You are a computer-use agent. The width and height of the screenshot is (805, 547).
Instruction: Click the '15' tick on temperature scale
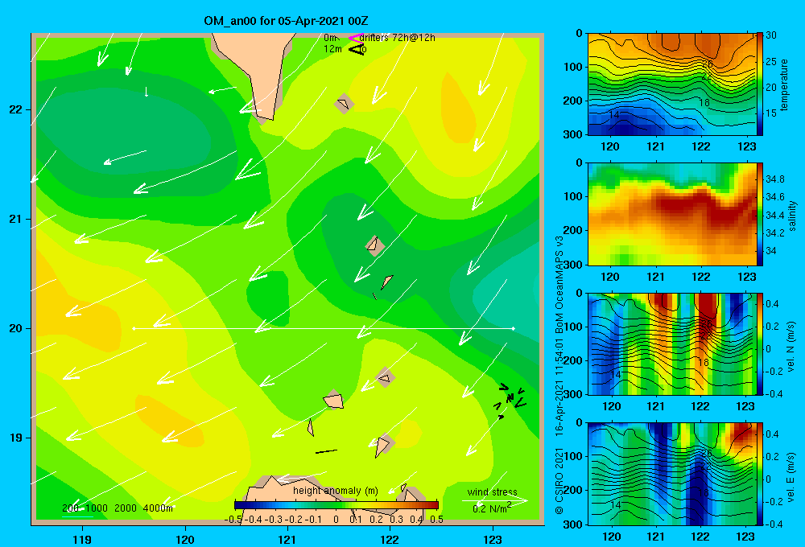coord(771,113)
